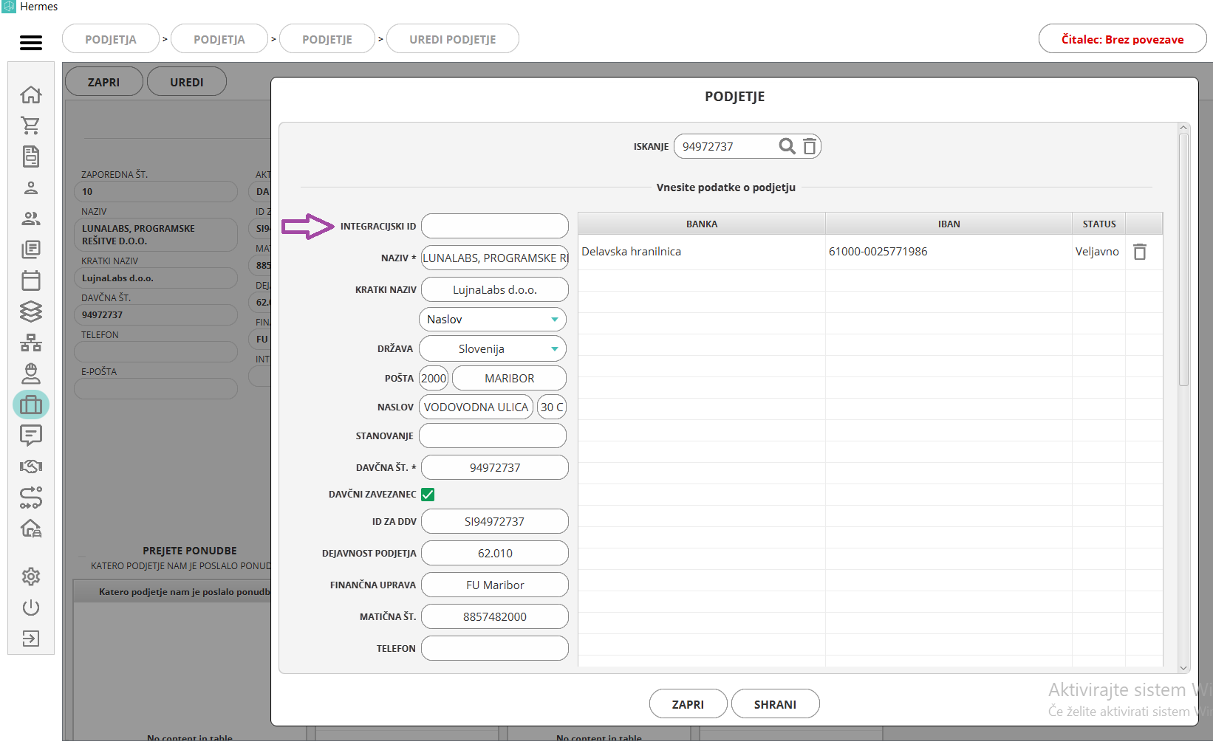The height and width of the screenshot is (750, 1213).
Task: Click the background UREDI button
Action: pos(187,82)
